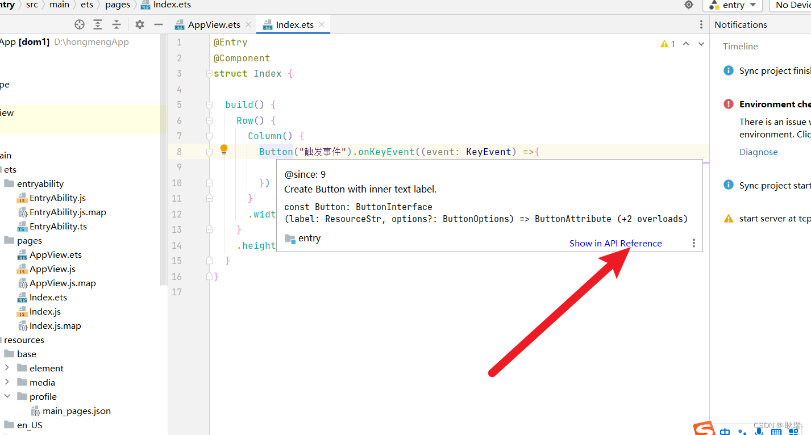Screen dimensions: 811x435
Task: Click KeyEvent type in line 8
Action: tap(489, 152)
